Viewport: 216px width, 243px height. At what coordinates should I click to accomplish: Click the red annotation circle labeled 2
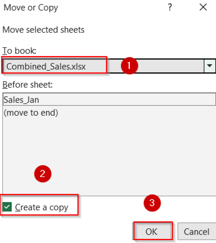point(43,174)
